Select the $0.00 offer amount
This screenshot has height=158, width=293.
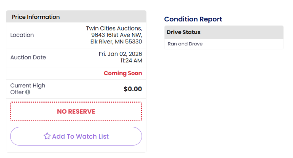pyautogui.click(x=132, y=89)
